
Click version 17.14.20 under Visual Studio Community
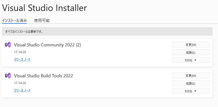20,52
